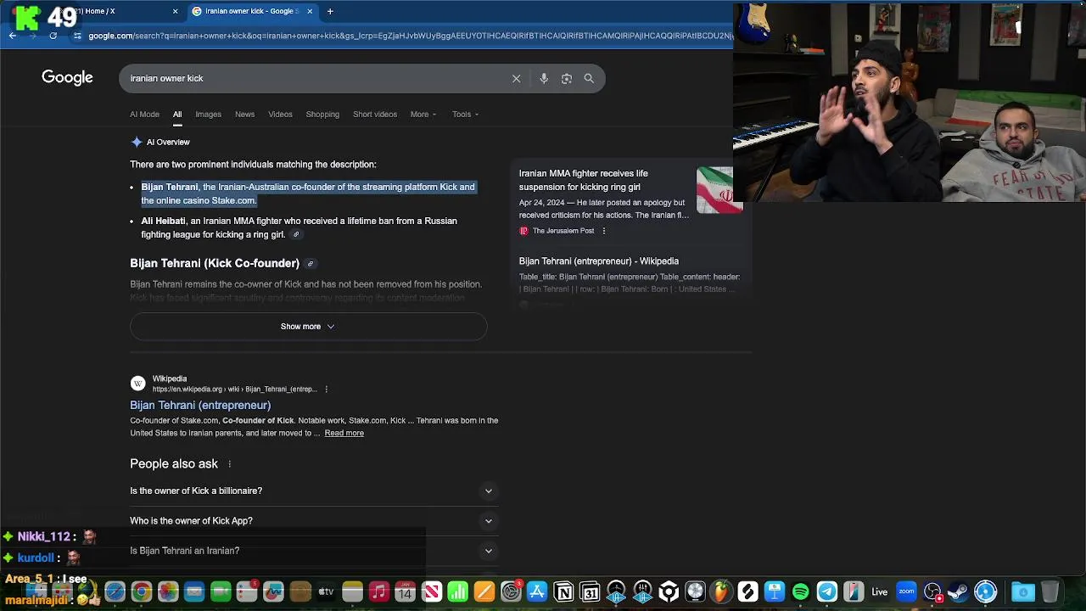
Task: Expand 'Is the owner of Kick a billionaire?'
Action: click(314, 490)
